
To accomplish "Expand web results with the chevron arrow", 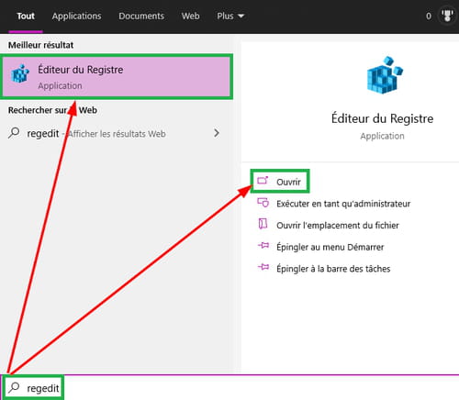I will [217, 133].
